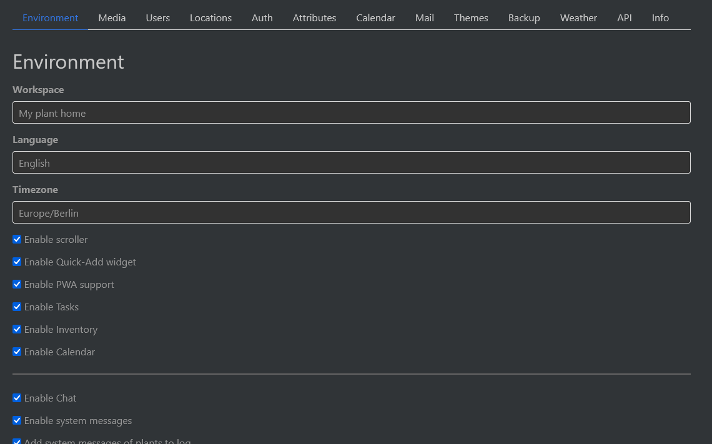Open the API settings tab

point(624,17)
